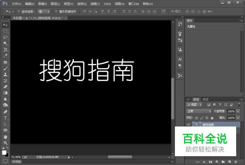Open the Move tool preset picker arrow
The image size is (245, 165).
click(13, 12)
